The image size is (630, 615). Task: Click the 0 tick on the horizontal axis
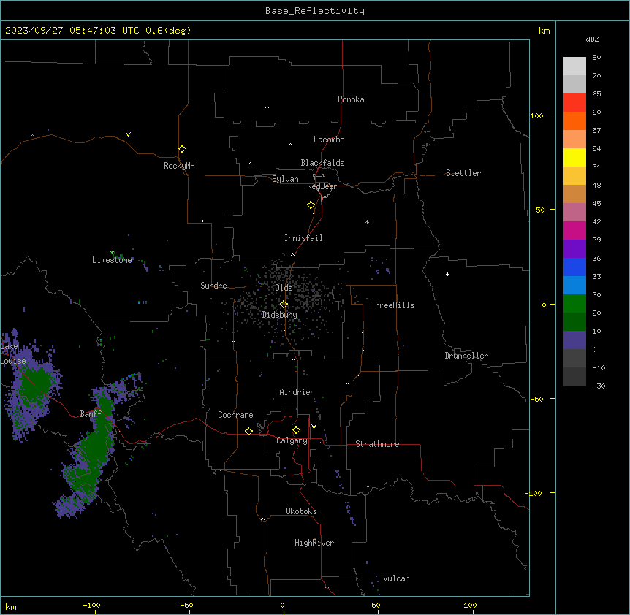pyautogui.click(x=282, y=606)
